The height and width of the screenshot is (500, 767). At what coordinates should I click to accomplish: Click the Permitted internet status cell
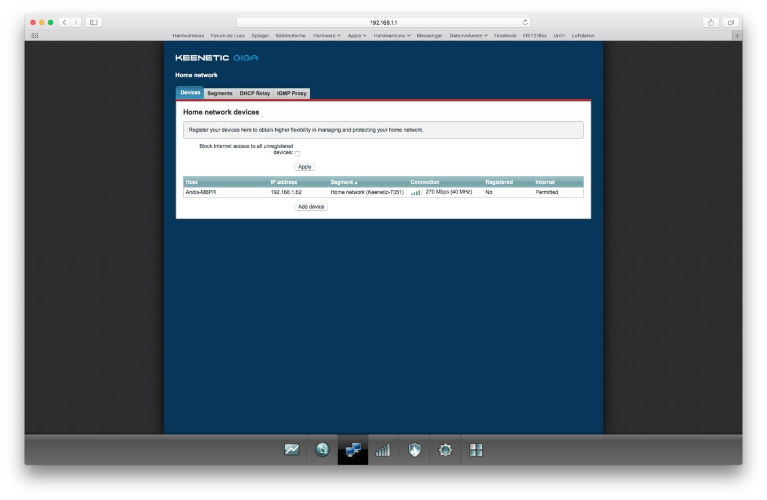tap(546, 192)
